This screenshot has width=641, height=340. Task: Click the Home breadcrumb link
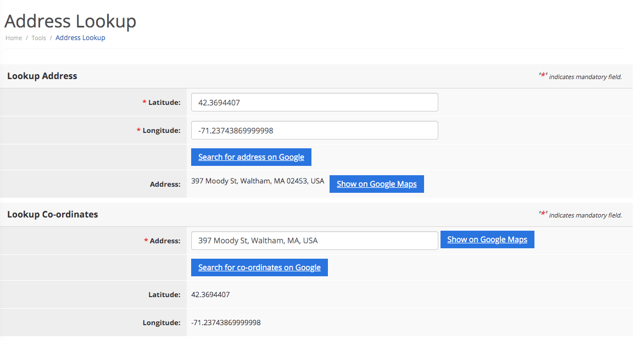tap(14, 38)
